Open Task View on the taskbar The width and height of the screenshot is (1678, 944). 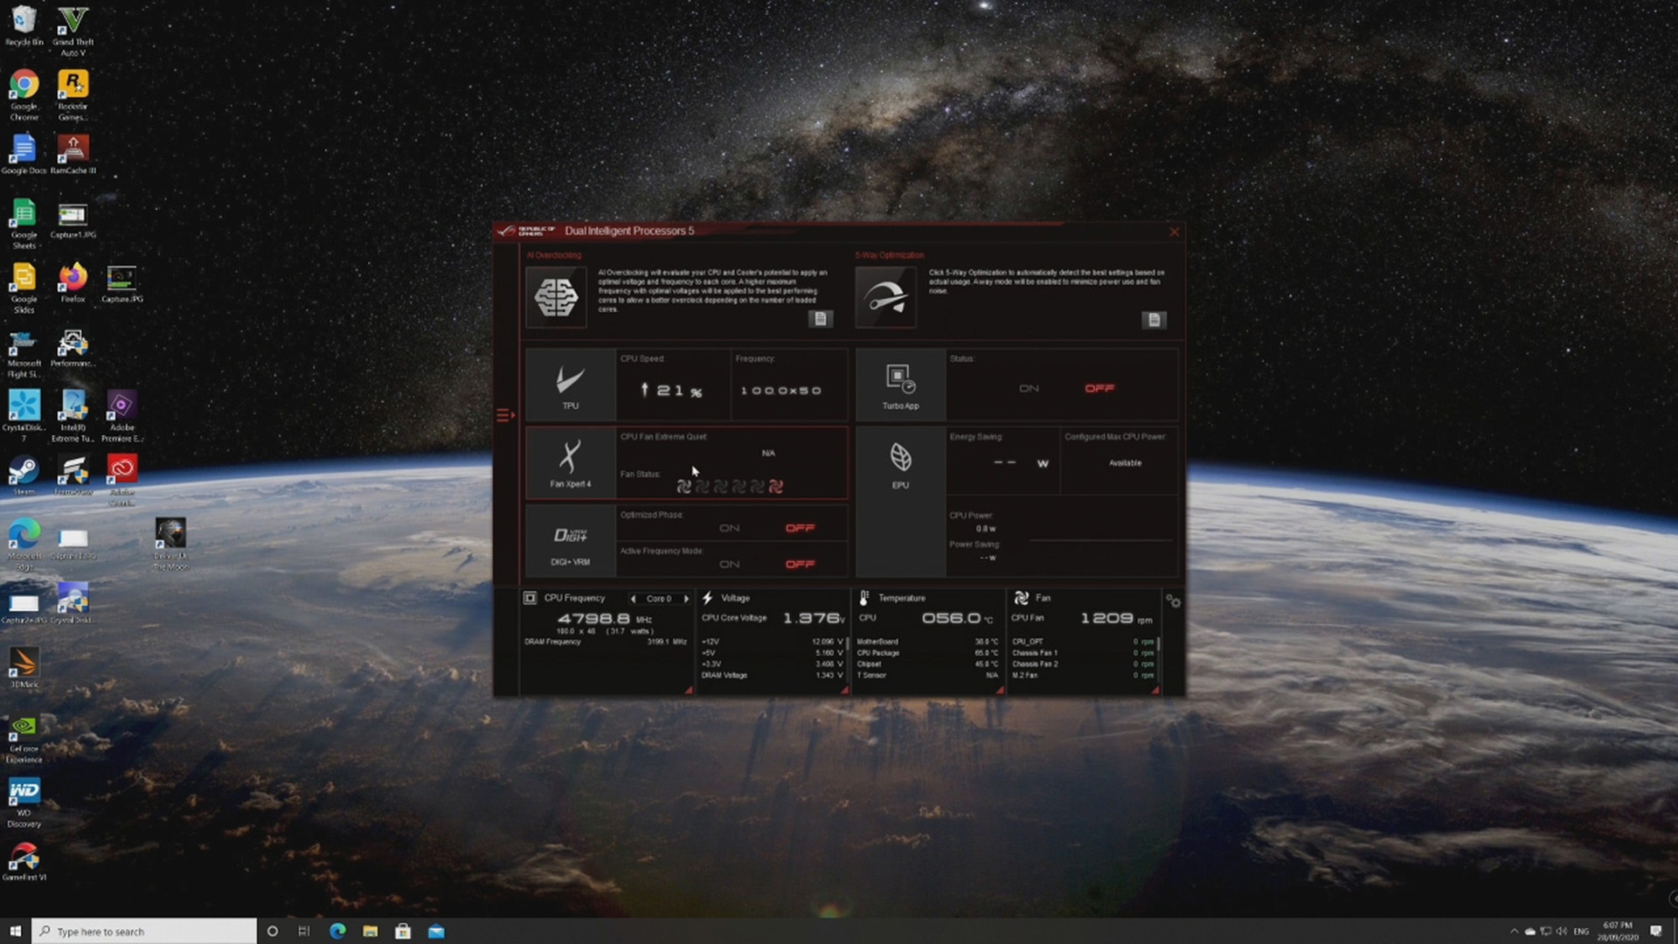tap(304, 931)
